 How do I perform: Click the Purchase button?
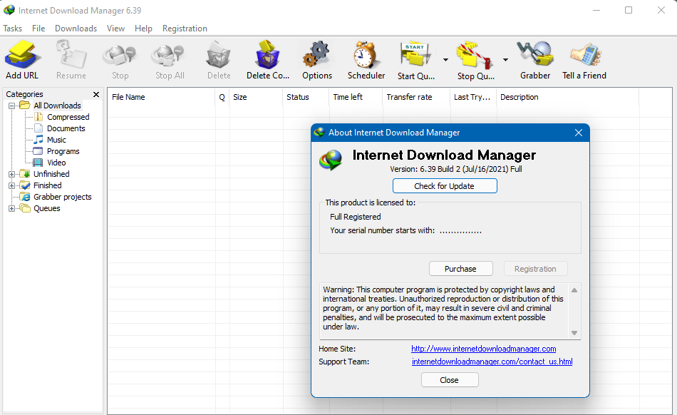pyautogui.click(x=460, y=269)
